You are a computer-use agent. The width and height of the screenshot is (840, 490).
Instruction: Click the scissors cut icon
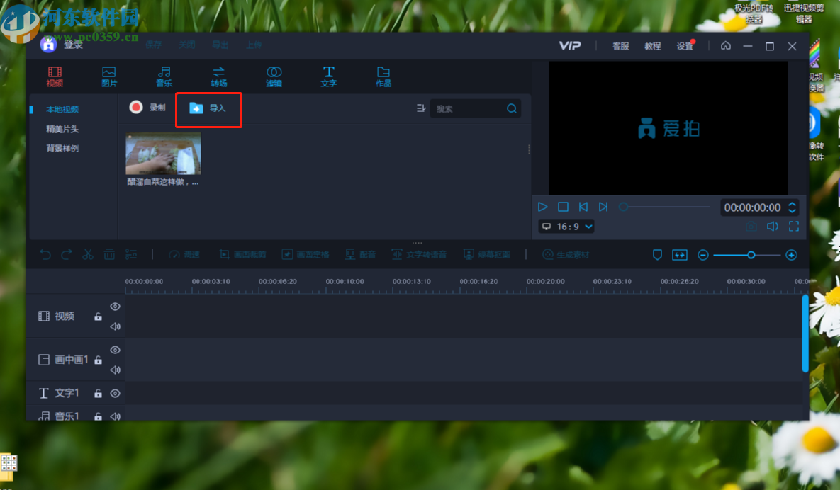coord(88,255)
